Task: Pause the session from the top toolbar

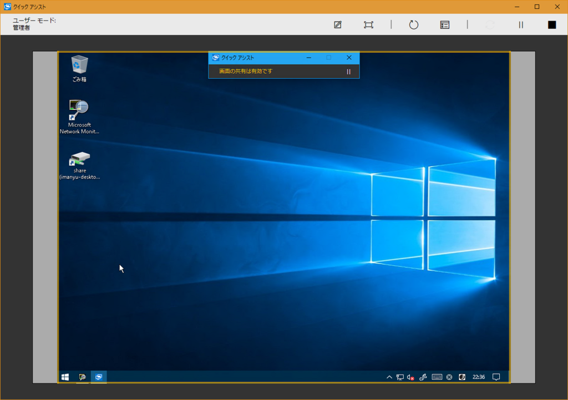Action: [x=521, y=24]
